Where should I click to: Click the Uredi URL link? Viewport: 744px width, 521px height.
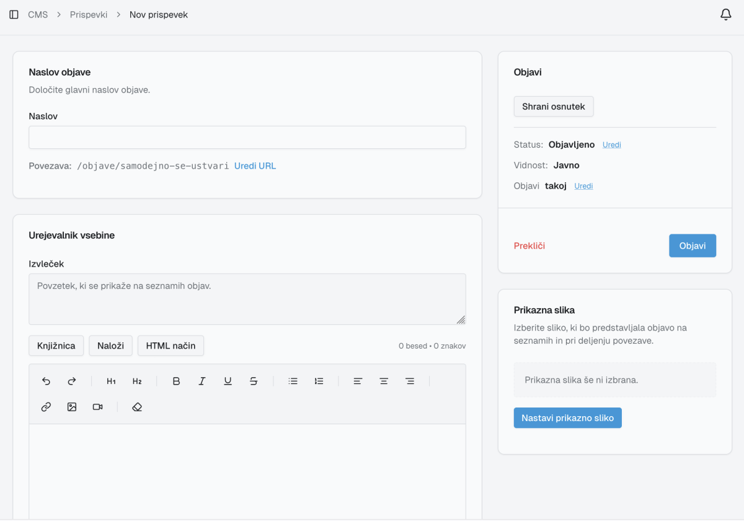click(x=255, y=166)
